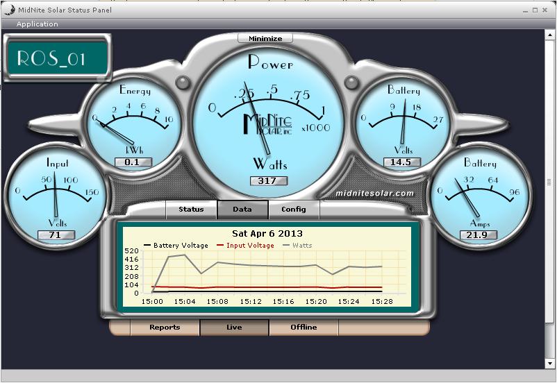
Task: Switch to Offline mode
Action: click(x=304, y=327)
